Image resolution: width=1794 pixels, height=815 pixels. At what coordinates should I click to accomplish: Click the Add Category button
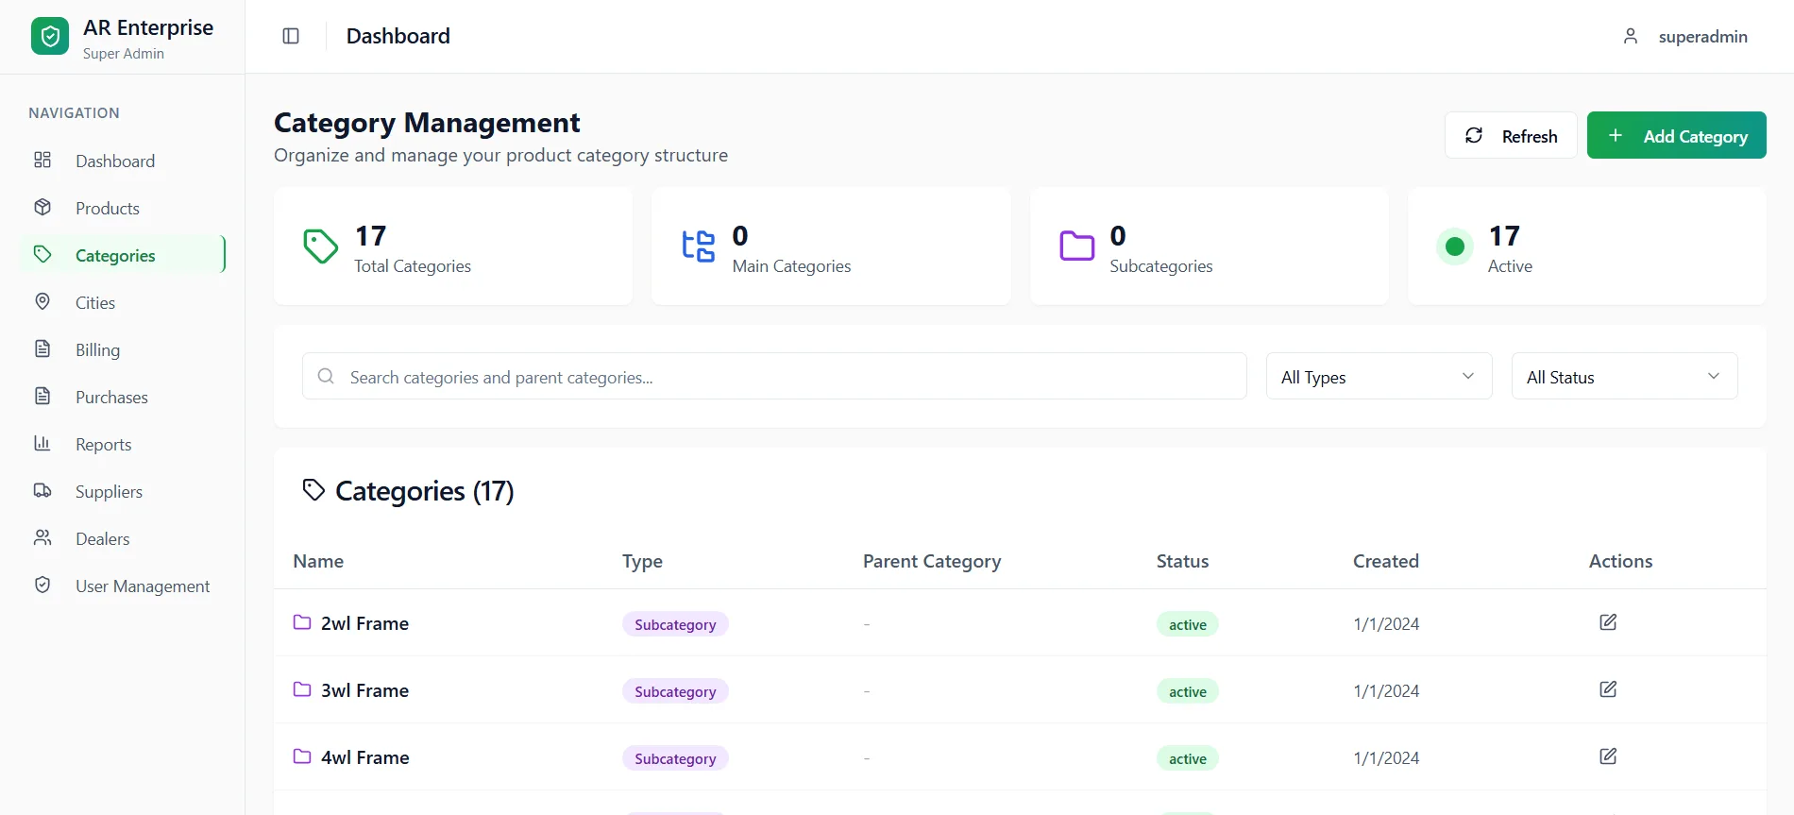1676,135
